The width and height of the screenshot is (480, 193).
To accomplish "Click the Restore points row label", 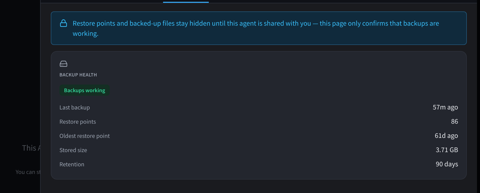I will (78, 122).
